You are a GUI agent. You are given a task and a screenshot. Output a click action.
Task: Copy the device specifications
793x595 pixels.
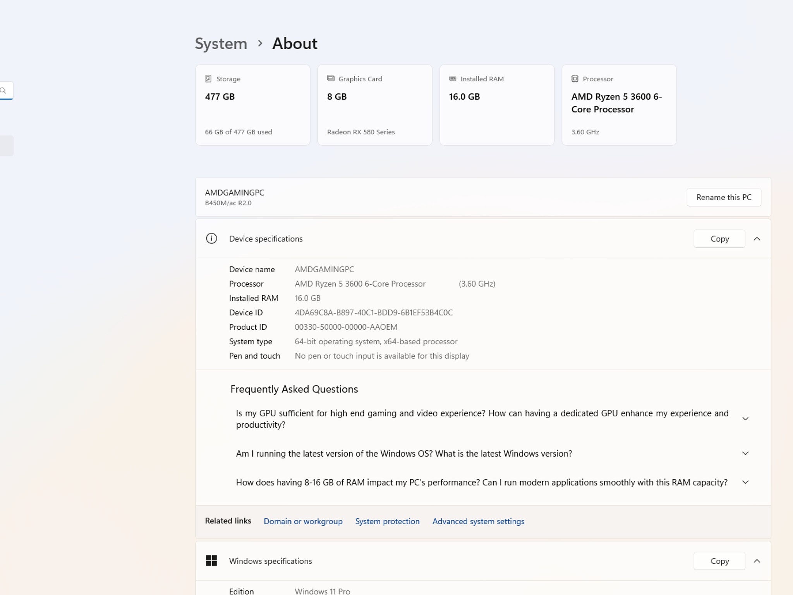tap(719, 239)
